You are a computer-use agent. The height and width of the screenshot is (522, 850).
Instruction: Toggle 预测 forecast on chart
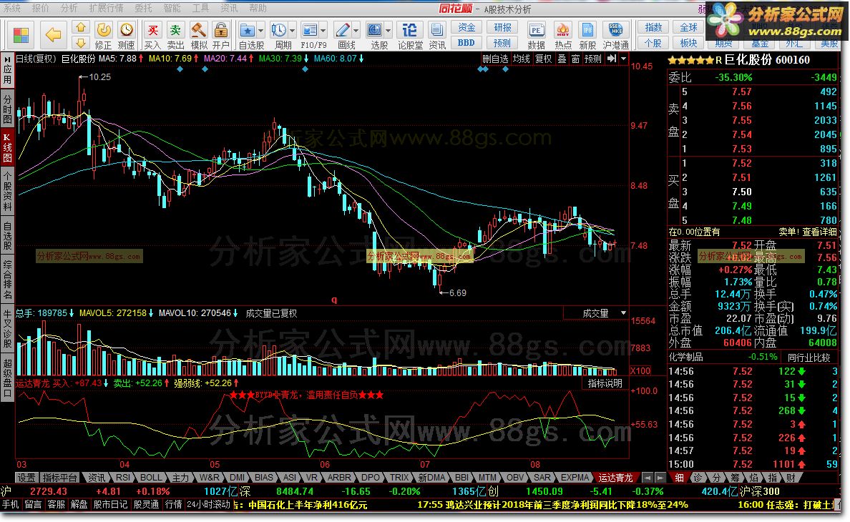click(593, 59)
